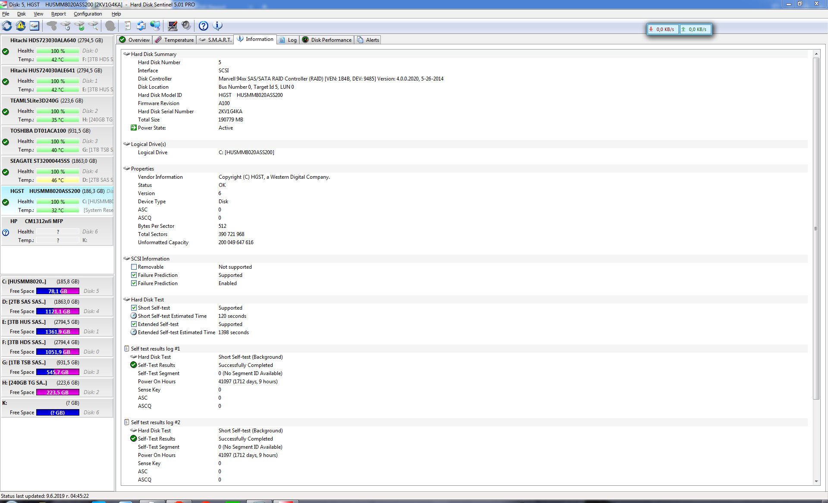
Task: Click the refresh disk information toolbar icon
Action: click(x=7, y=26)
